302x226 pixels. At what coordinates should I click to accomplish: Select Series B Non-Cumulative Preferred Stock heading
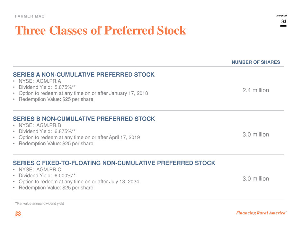[84, 119]
